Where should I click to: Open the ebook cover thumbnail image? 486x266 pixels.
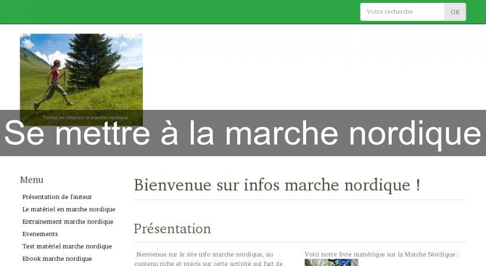pyautogui.click(x=332, y=263)
